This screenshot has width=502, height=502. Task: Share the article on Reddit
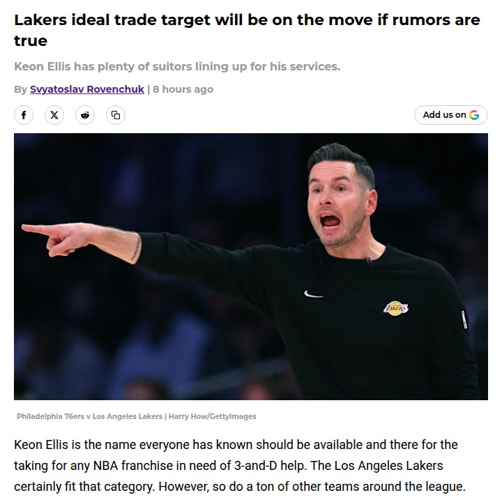click(85, 115)
